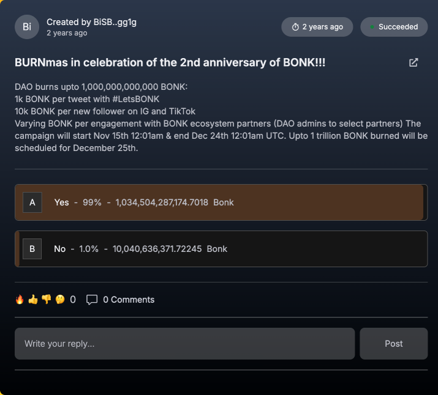Click the BURNmas proposal title

point(170,62)
